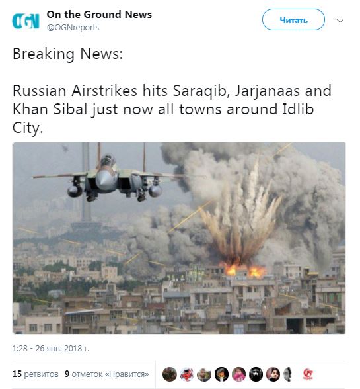This screenshot has height=389, width=360.
Task: Click the Breaking News heading of the tweet
Action: coord(67,54)
